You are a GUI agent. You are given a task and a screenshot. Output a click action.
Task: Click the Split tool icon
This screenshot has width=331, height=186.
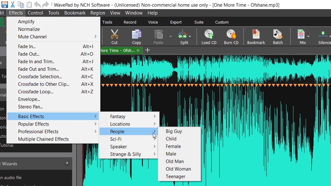click(183, 34)
